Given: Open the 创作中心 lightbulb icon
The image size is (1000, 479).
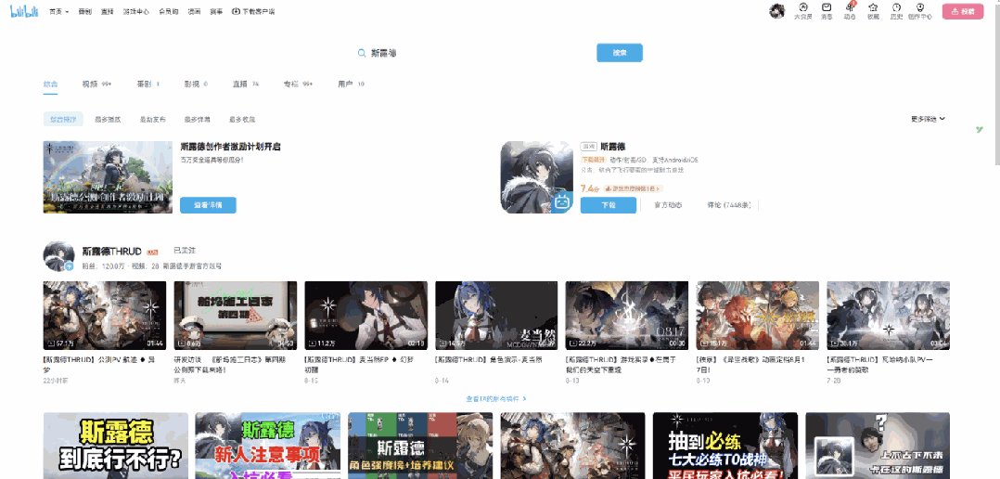Looking at the screenshot, I should pos(920,11).
